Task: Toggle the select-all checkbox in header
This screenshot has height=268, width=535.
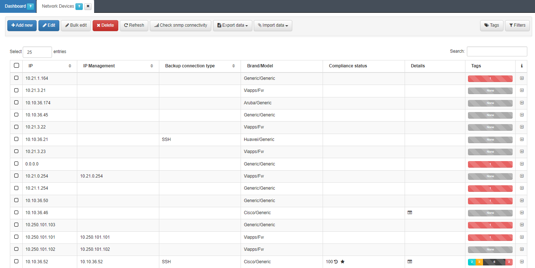Action: pyautogui.click(x=16, y=66)
